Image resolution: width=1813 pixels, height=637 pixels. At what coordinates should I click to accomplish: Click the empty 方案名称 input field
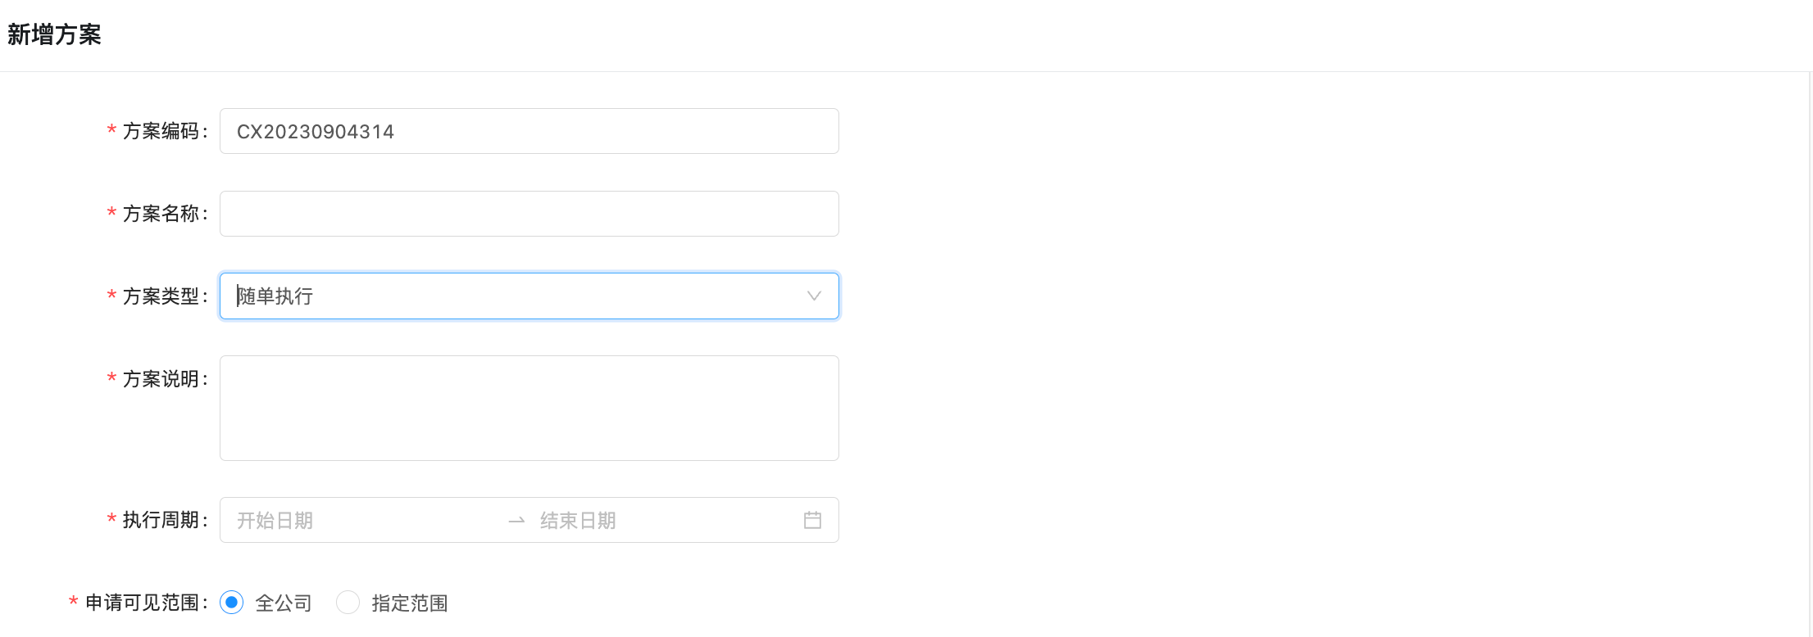pyautogui.click(x=529, y=214)
